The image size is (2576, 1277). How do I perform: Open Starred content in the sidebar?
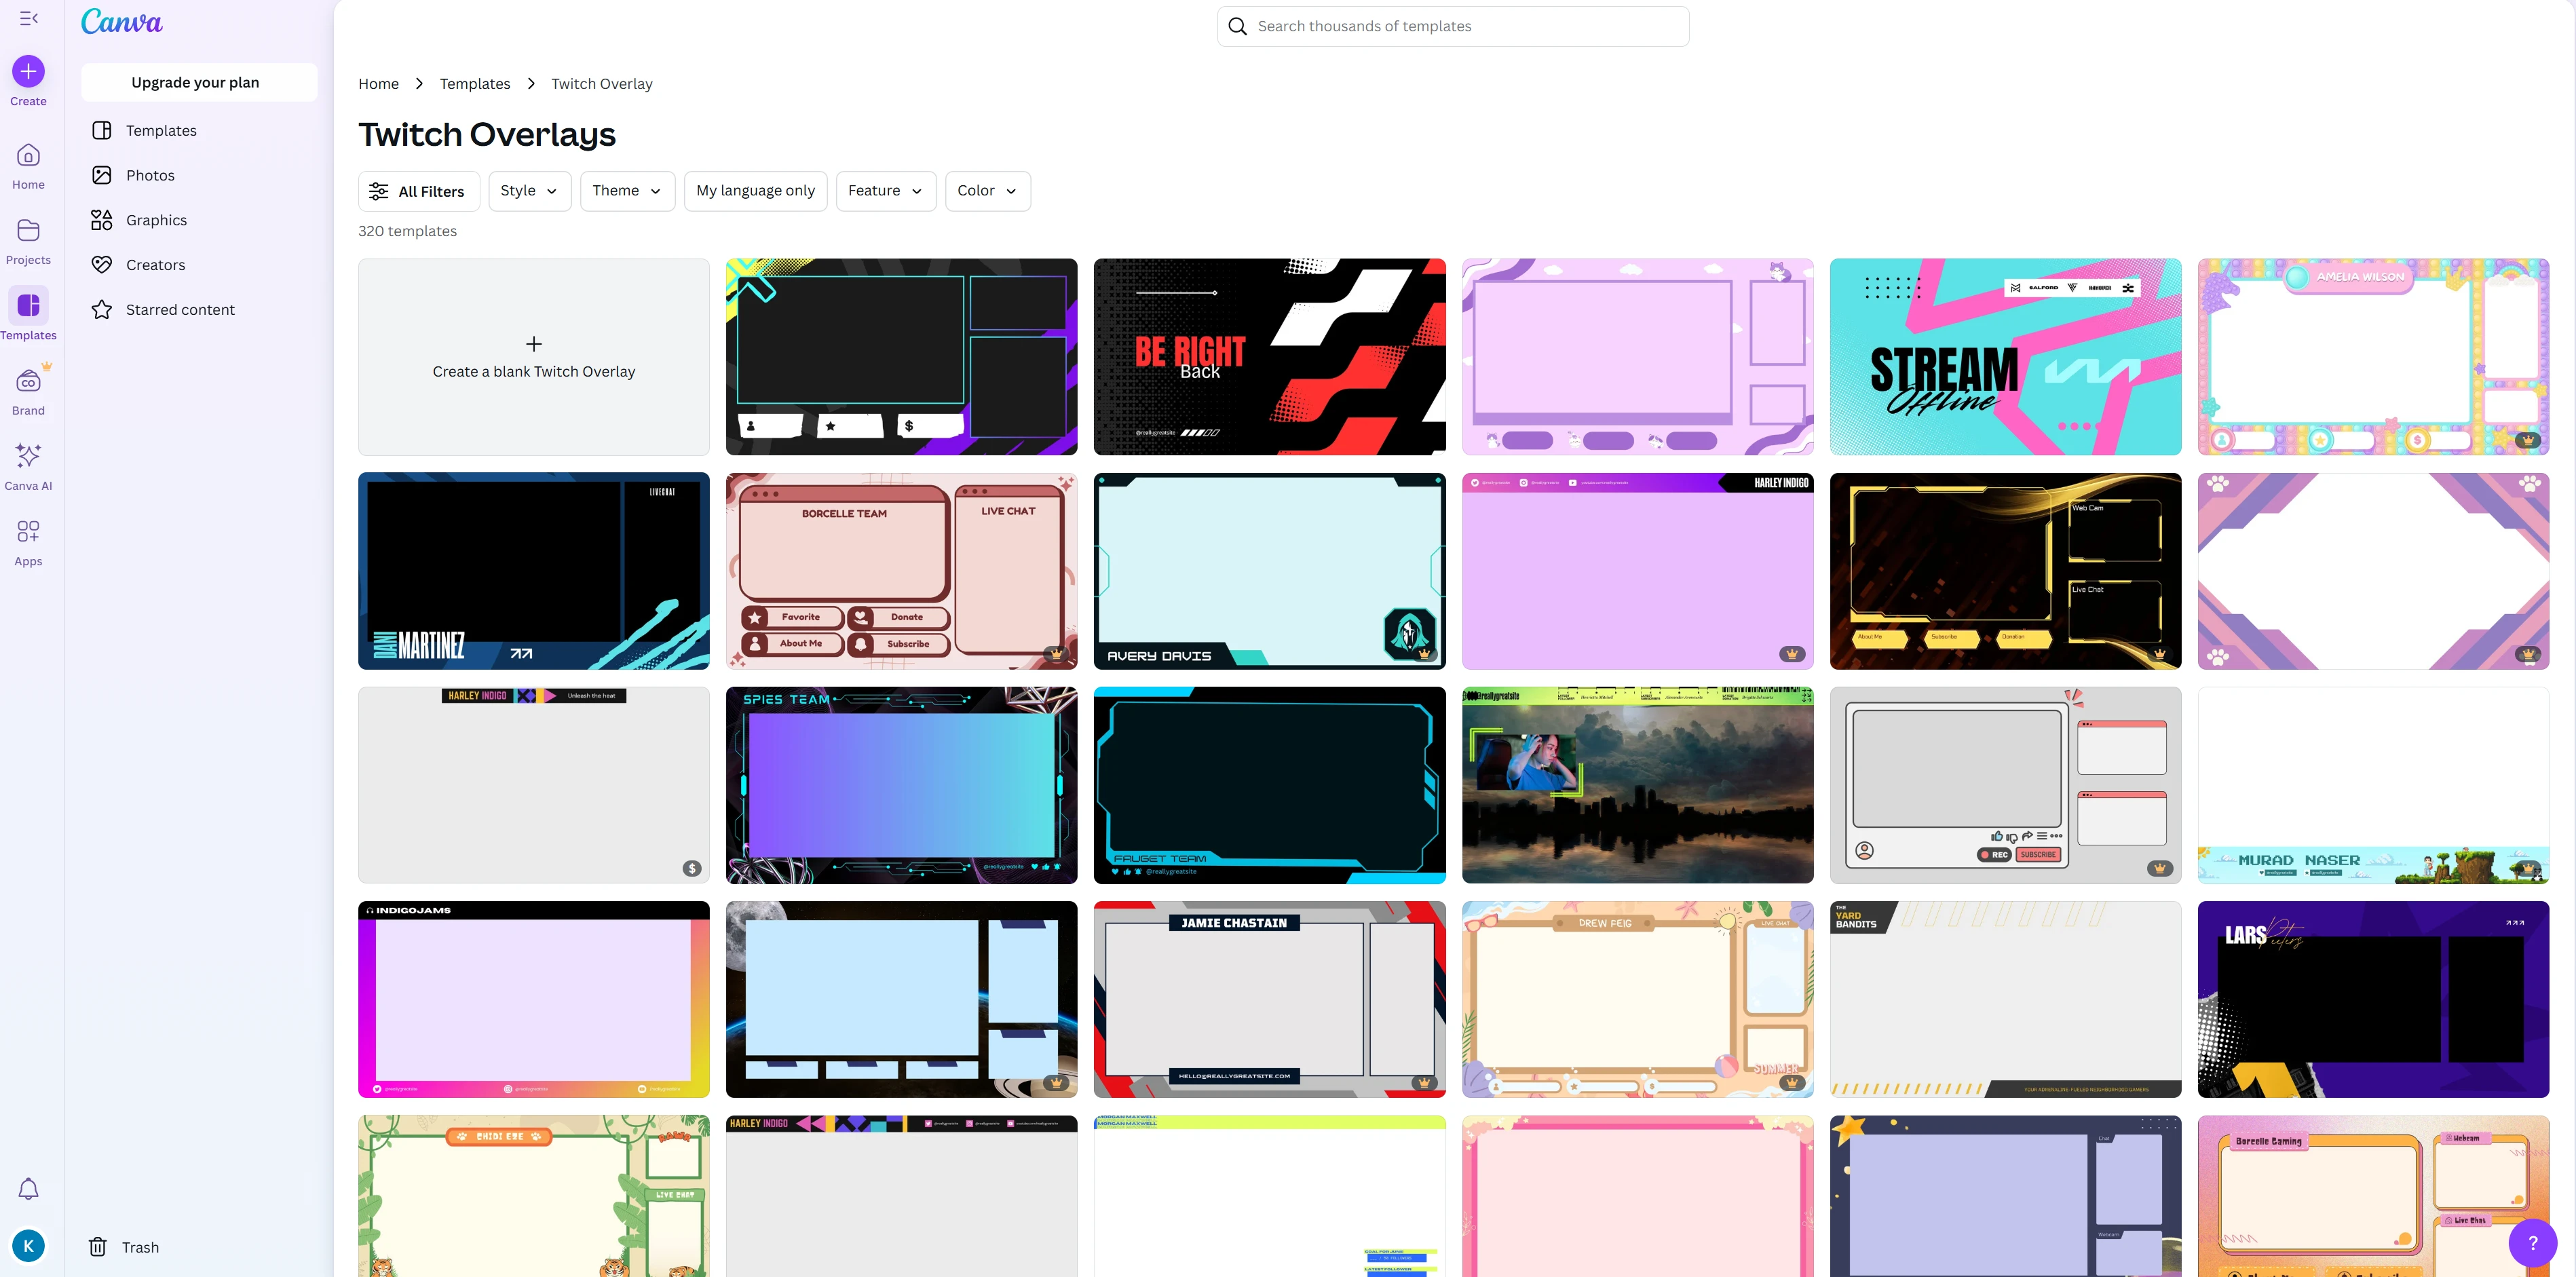[x=180, y=310]
